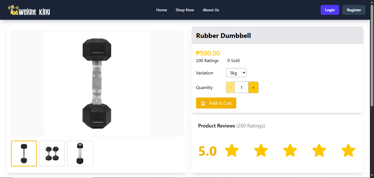Increase quantity with the plus button

click(253, 87)
